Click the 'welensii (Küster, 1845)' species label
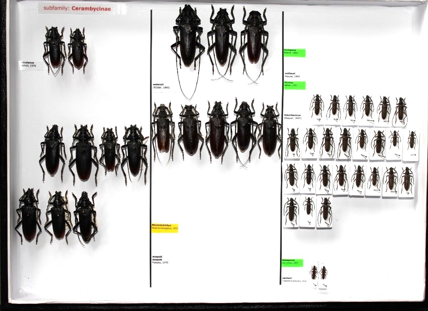The image size is (428, 311). point(161,86)
